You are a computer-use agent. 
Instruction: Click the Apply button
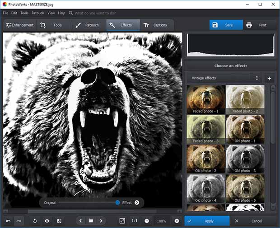207,221
